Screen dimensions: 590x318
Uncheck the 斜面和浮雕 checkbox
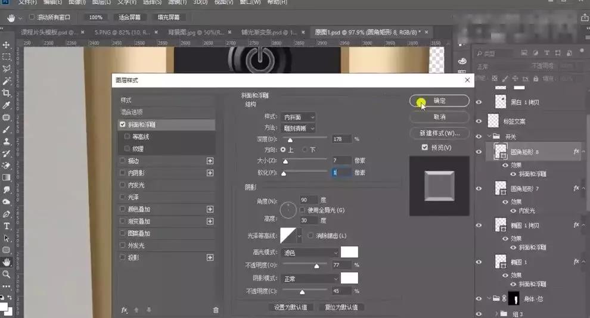point(122,124)
